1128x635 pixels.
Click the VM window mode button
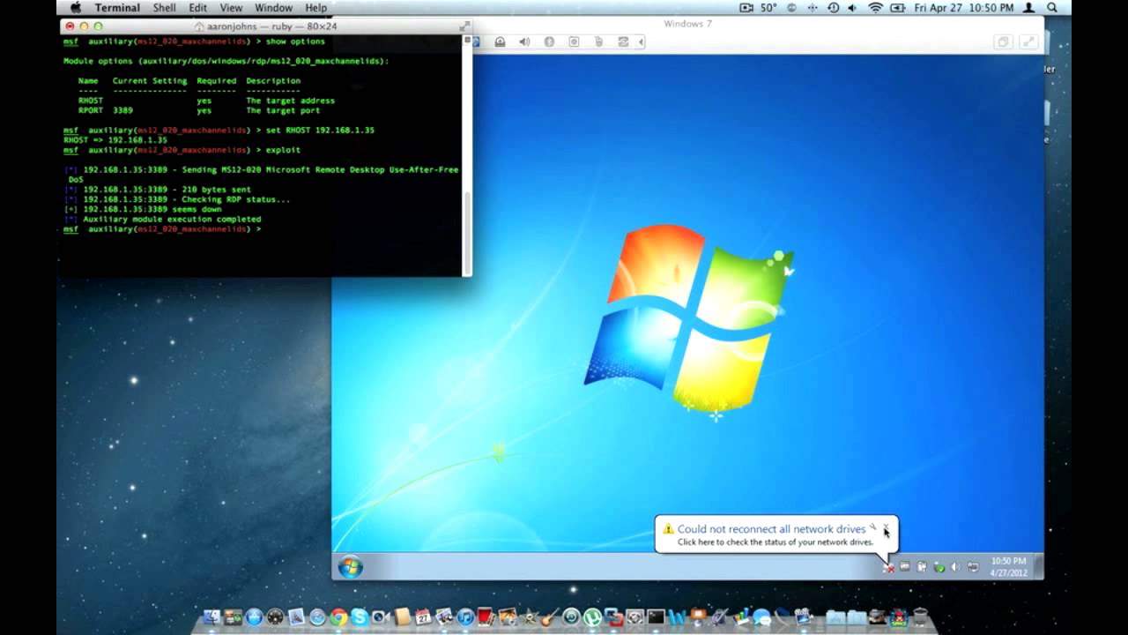coord(1003,41)
